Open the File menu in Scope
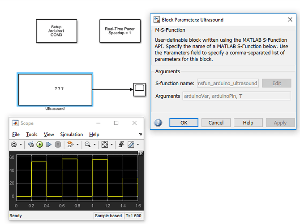The height and width of the screenshot is (224, 300). click(16, 134)
